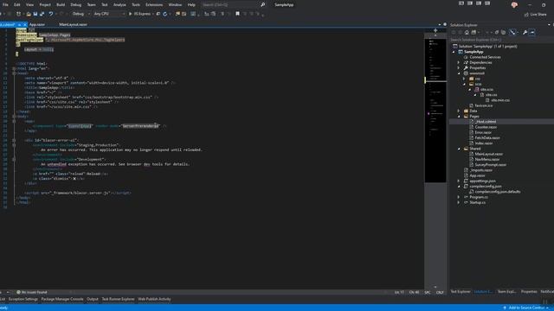Click the Save All toolbar icon
The width and height of the screenshot is (554, 311).
(42, 14)
